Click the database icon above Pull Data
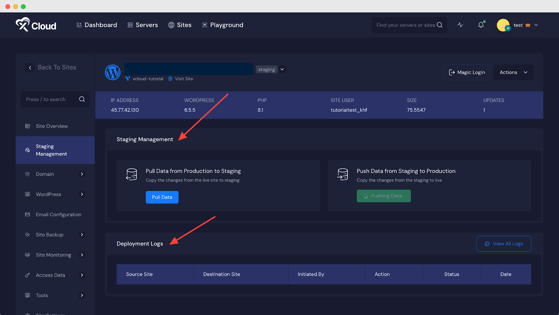Image resolution: width=559 pixels, height=315 pixels. coord(132,174)
